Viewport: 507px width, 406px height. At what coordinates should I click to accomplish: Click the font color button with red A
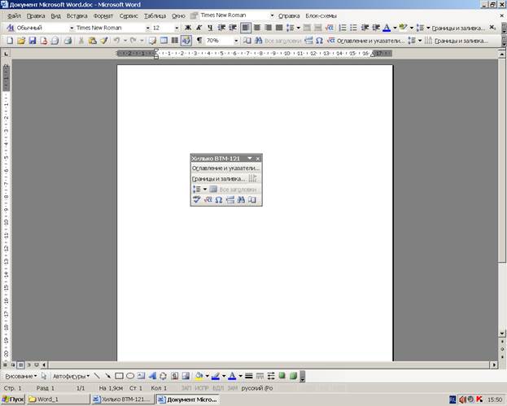(x=233, y=377)
